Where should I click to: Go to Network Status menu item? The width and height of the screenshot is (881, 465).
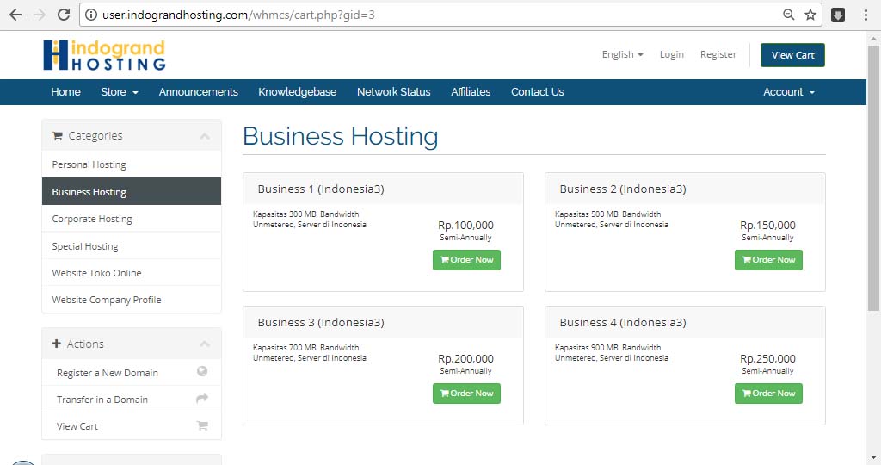pos(393,92)
